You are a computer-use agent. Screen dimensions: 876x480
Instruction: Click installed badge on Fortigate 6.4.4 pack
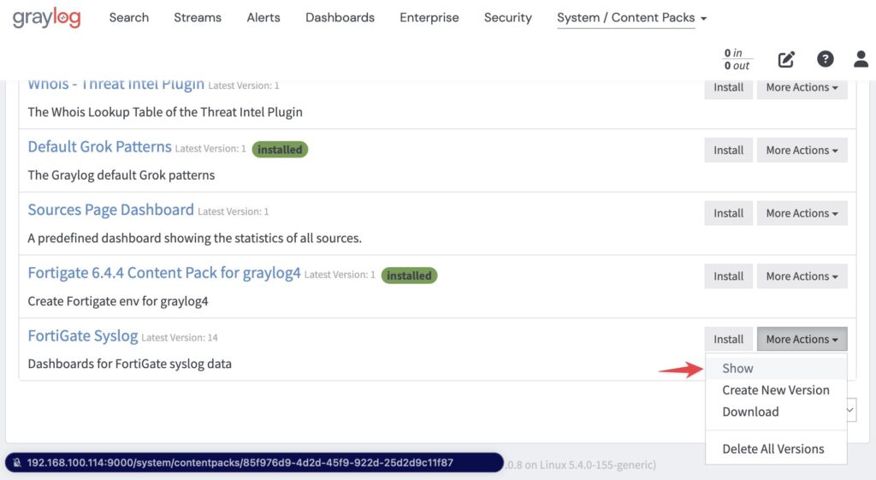409,276
